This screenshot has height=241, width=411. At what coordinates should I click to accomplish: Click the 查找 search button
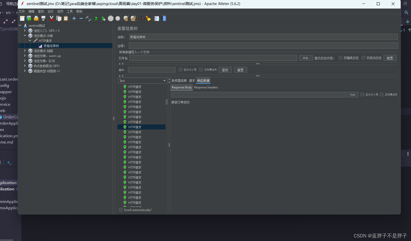(x=225, y=70)
